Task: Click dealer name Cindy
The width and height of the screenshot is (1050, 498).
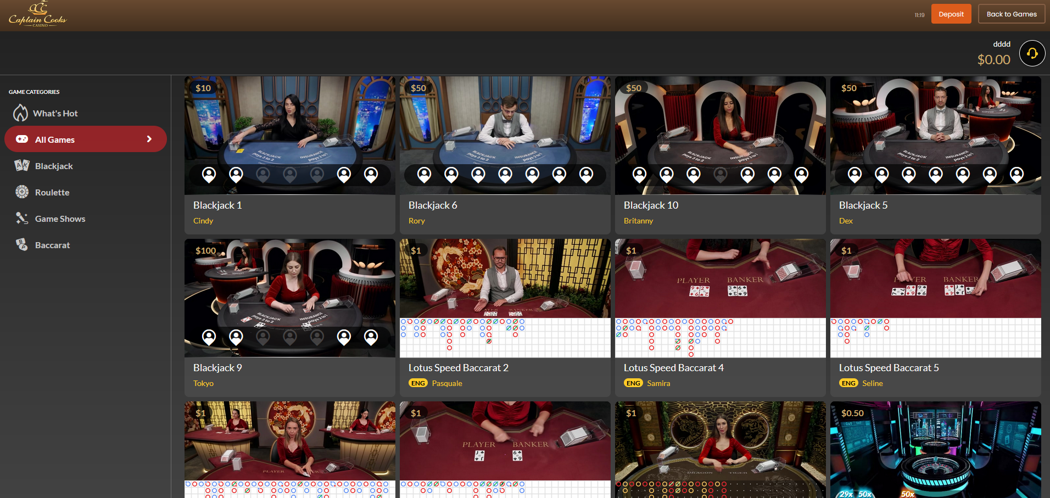Action: click(203, 221)
